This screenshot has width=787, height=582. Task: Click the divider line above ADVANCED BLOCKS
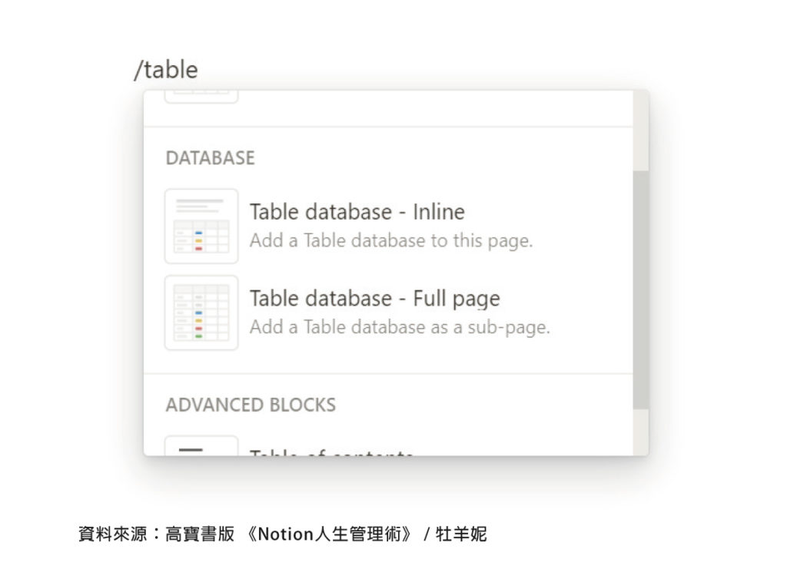click(x=388, y=373)
